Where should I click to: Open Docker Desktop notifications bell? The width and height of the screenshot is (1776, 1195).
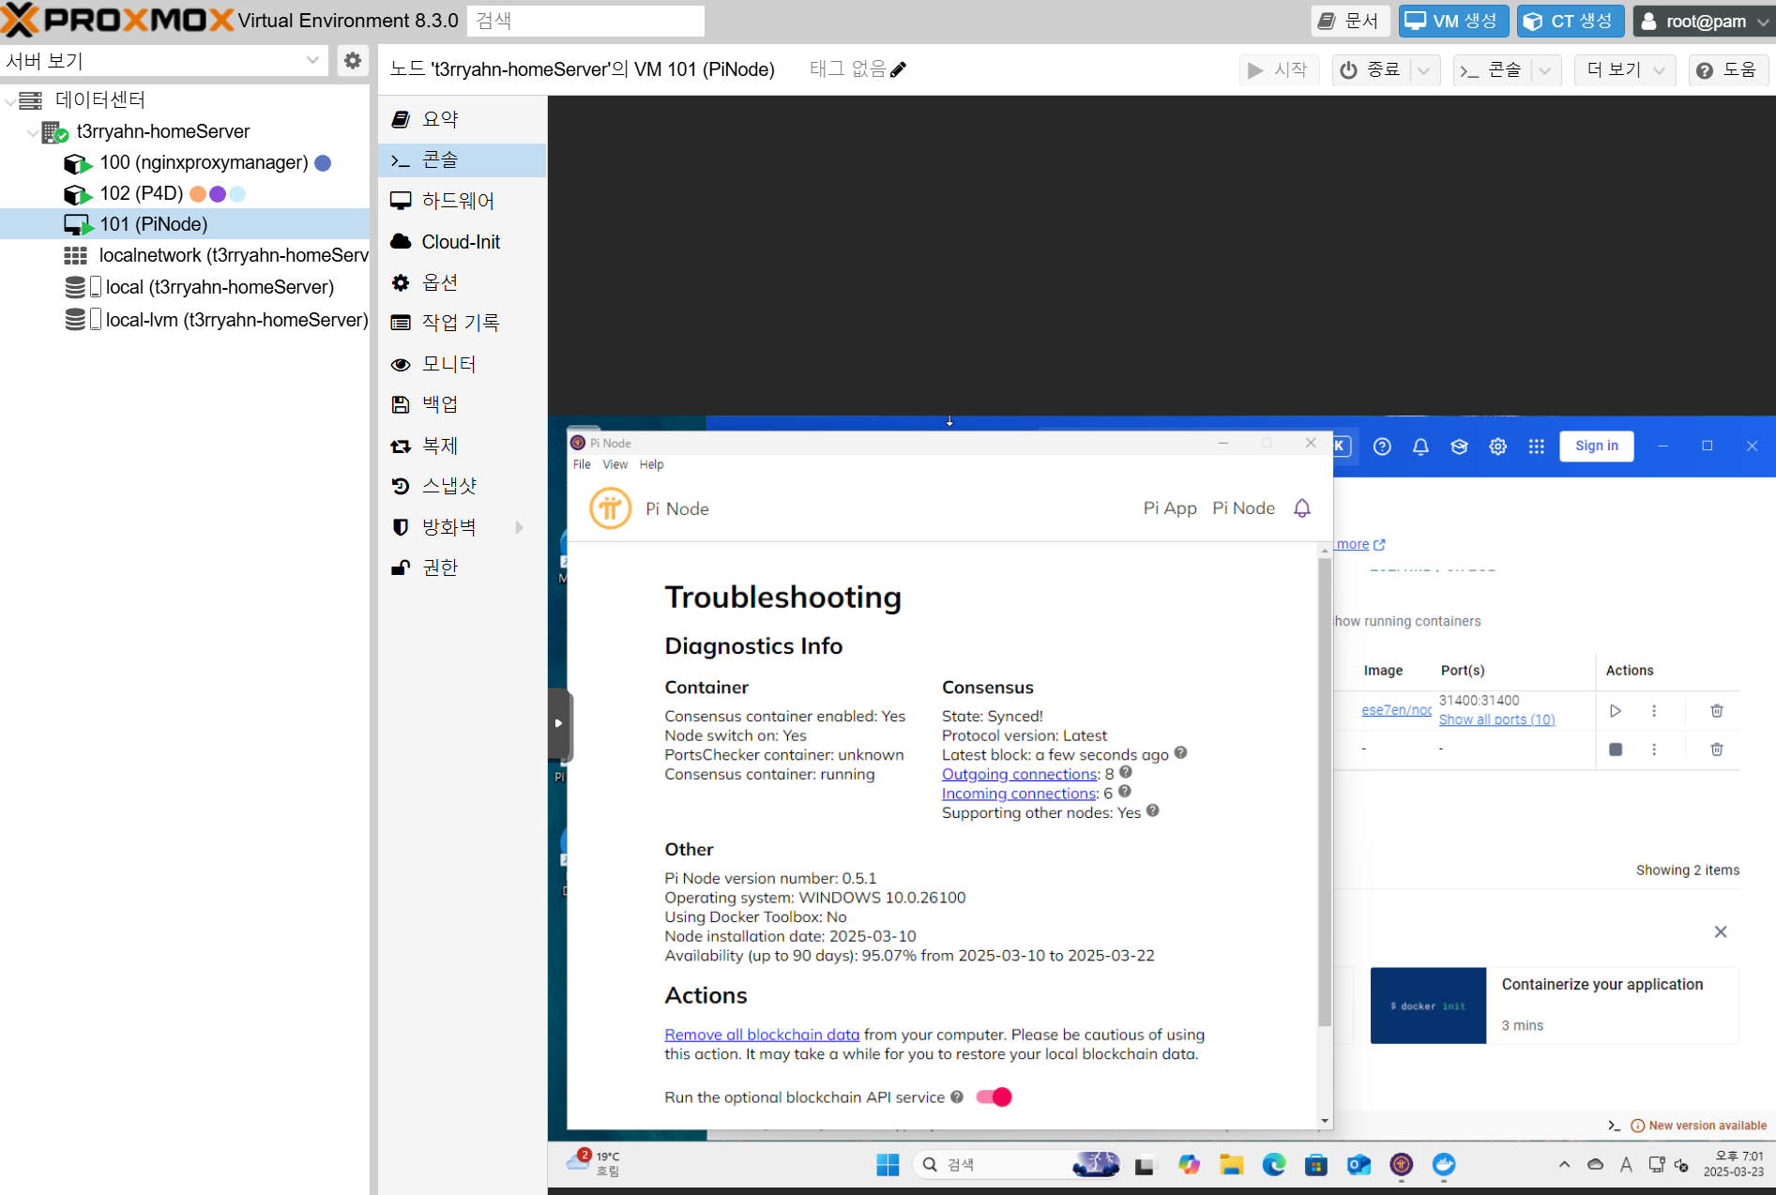coord(1420,446)
